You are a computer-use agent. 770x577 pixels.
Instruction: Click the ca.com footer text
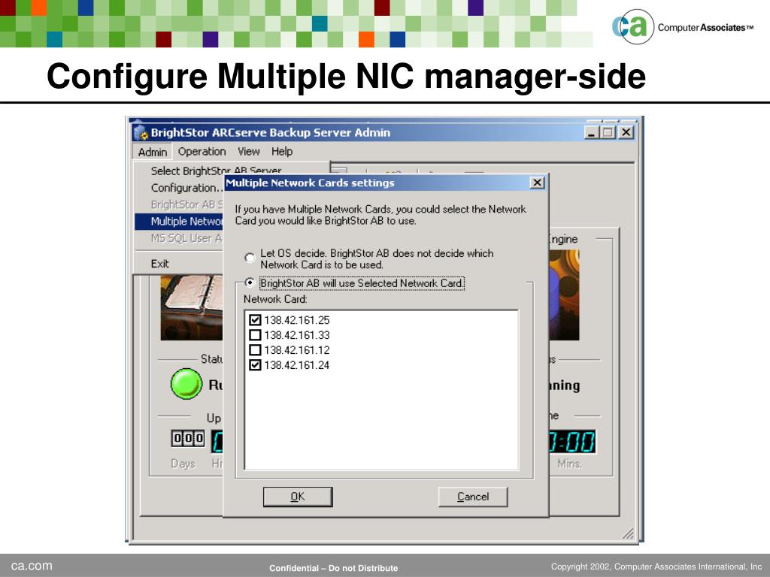click(32, 565)
